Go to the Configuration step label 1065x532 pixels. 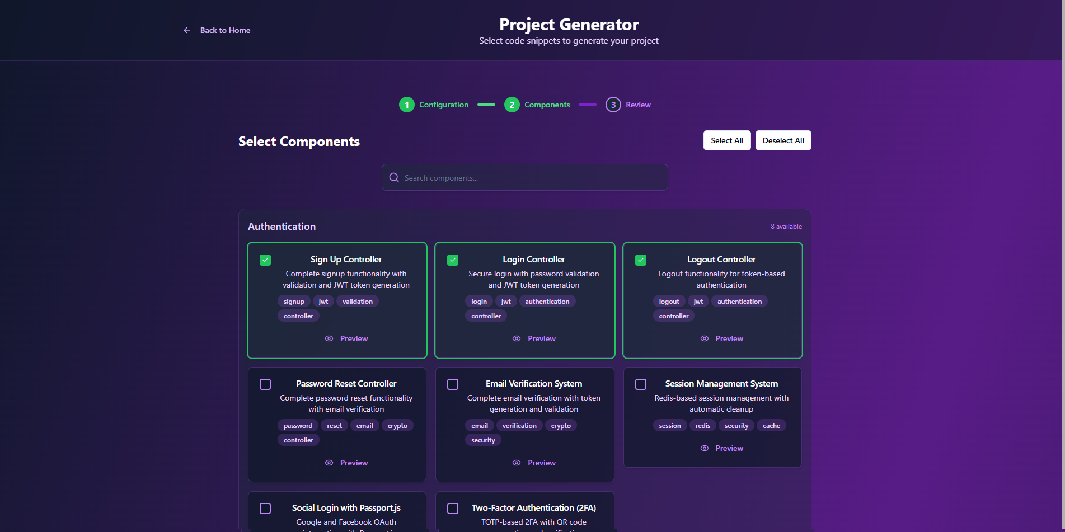tap(444, 105)
